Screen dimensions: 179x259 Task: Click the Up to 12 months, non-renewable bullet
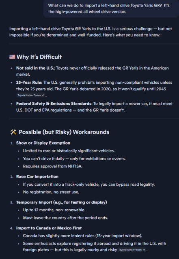54,210
